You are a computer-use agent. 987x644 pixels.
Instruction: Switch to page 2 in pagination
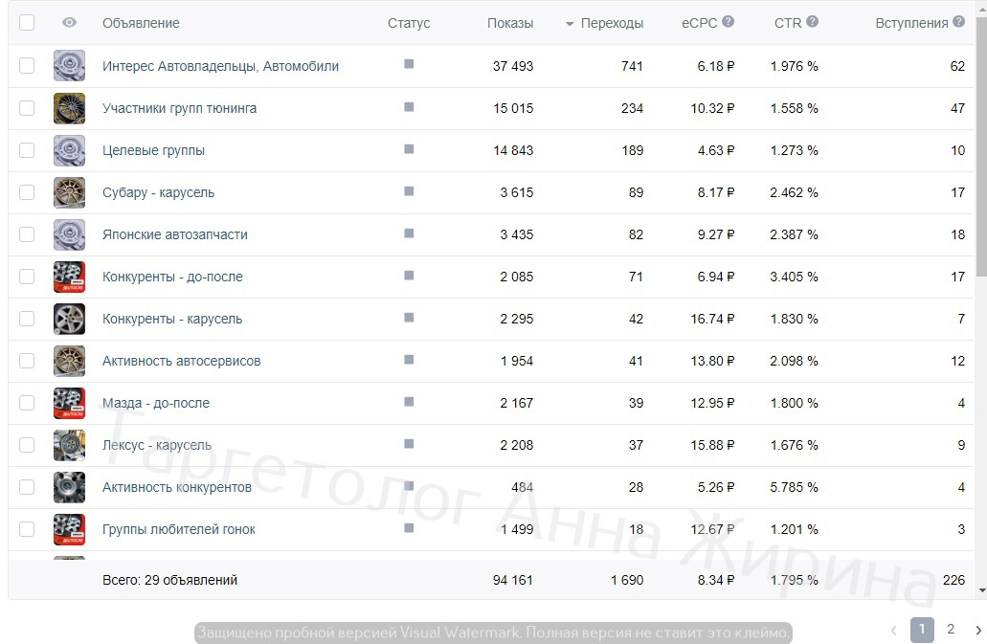(951, 629)
